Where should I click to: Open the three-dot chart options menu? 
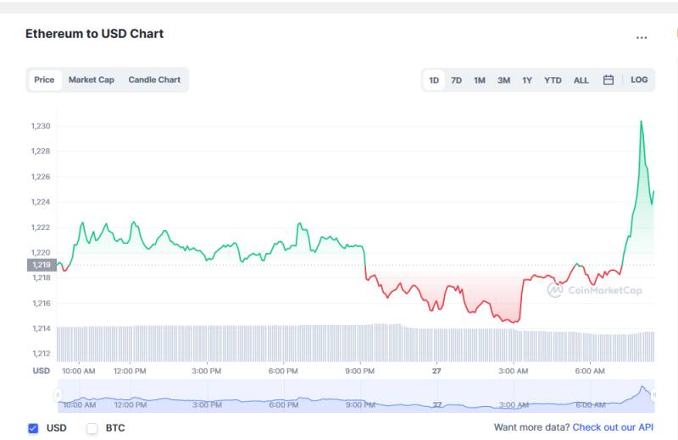pyautogui.click(x=642, y=37)
